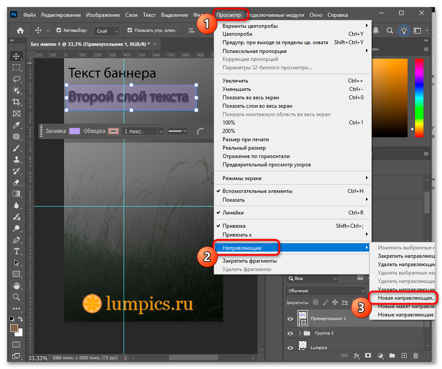Select the Hand tool
Image resolution: width=442 pixels, height=369 pixels.
point(16,286)
